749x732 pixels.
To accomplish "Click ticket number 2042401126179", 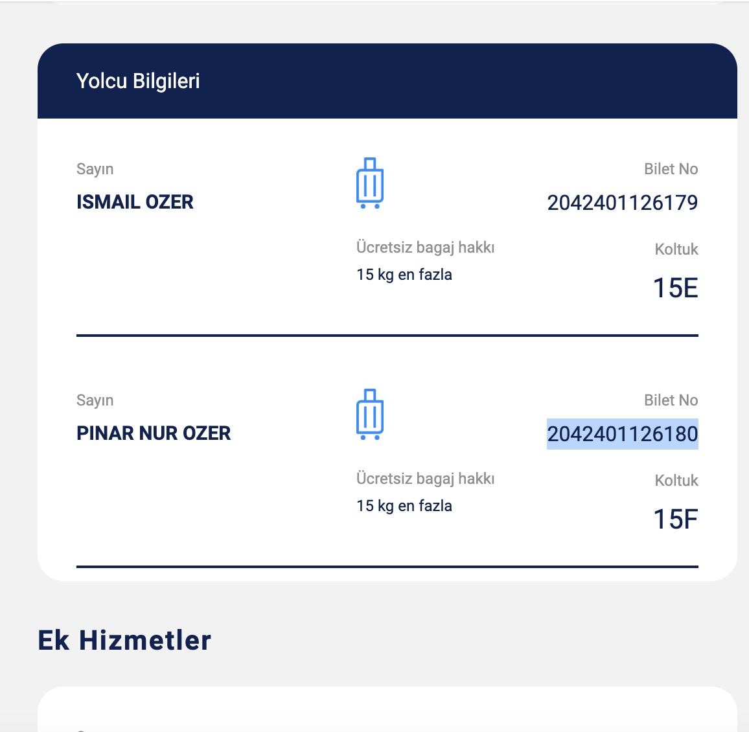I will point(623,202).
